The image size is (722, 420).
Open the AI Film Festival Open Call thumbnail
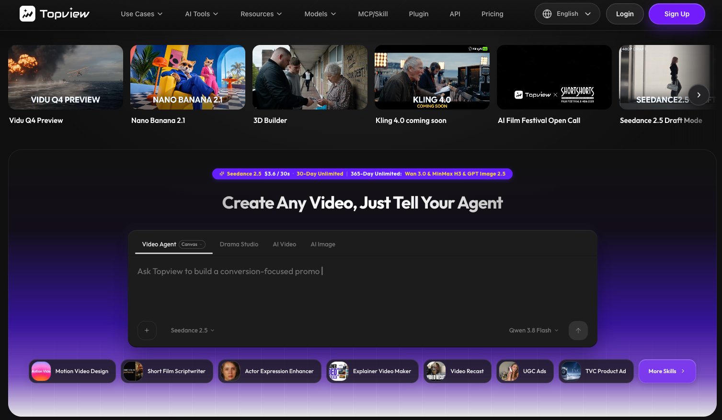[554, 77]
